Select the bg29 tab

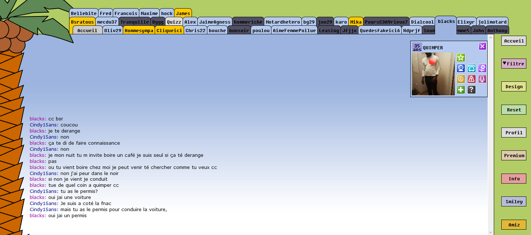(x=309, y=22)
